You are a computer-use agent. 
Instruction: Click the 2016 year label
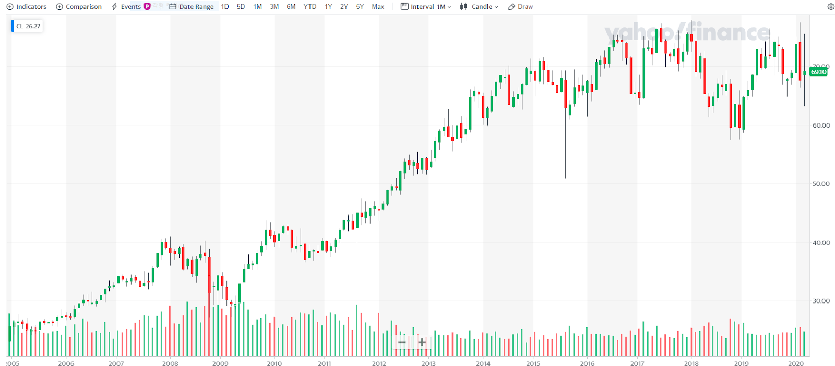[587, 363]
